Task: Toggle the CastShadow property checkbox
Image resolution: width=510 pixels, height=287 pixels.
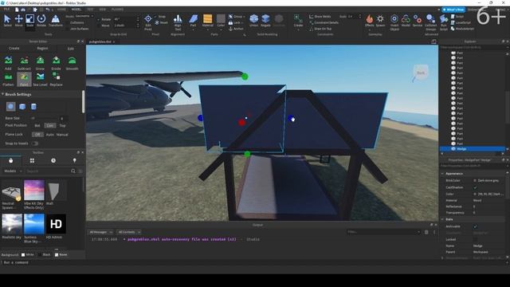Action: pos(475,187)
